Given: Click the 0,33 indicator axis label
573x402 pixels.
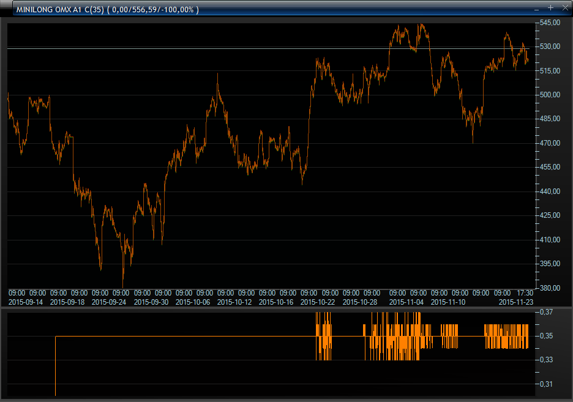Looking at the screenshot, I should (x=546, y=360).
